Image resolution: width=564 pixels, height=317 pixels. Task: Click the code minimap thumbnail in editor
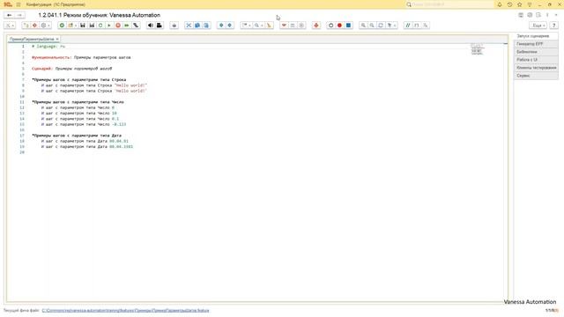tap(477, 49)
